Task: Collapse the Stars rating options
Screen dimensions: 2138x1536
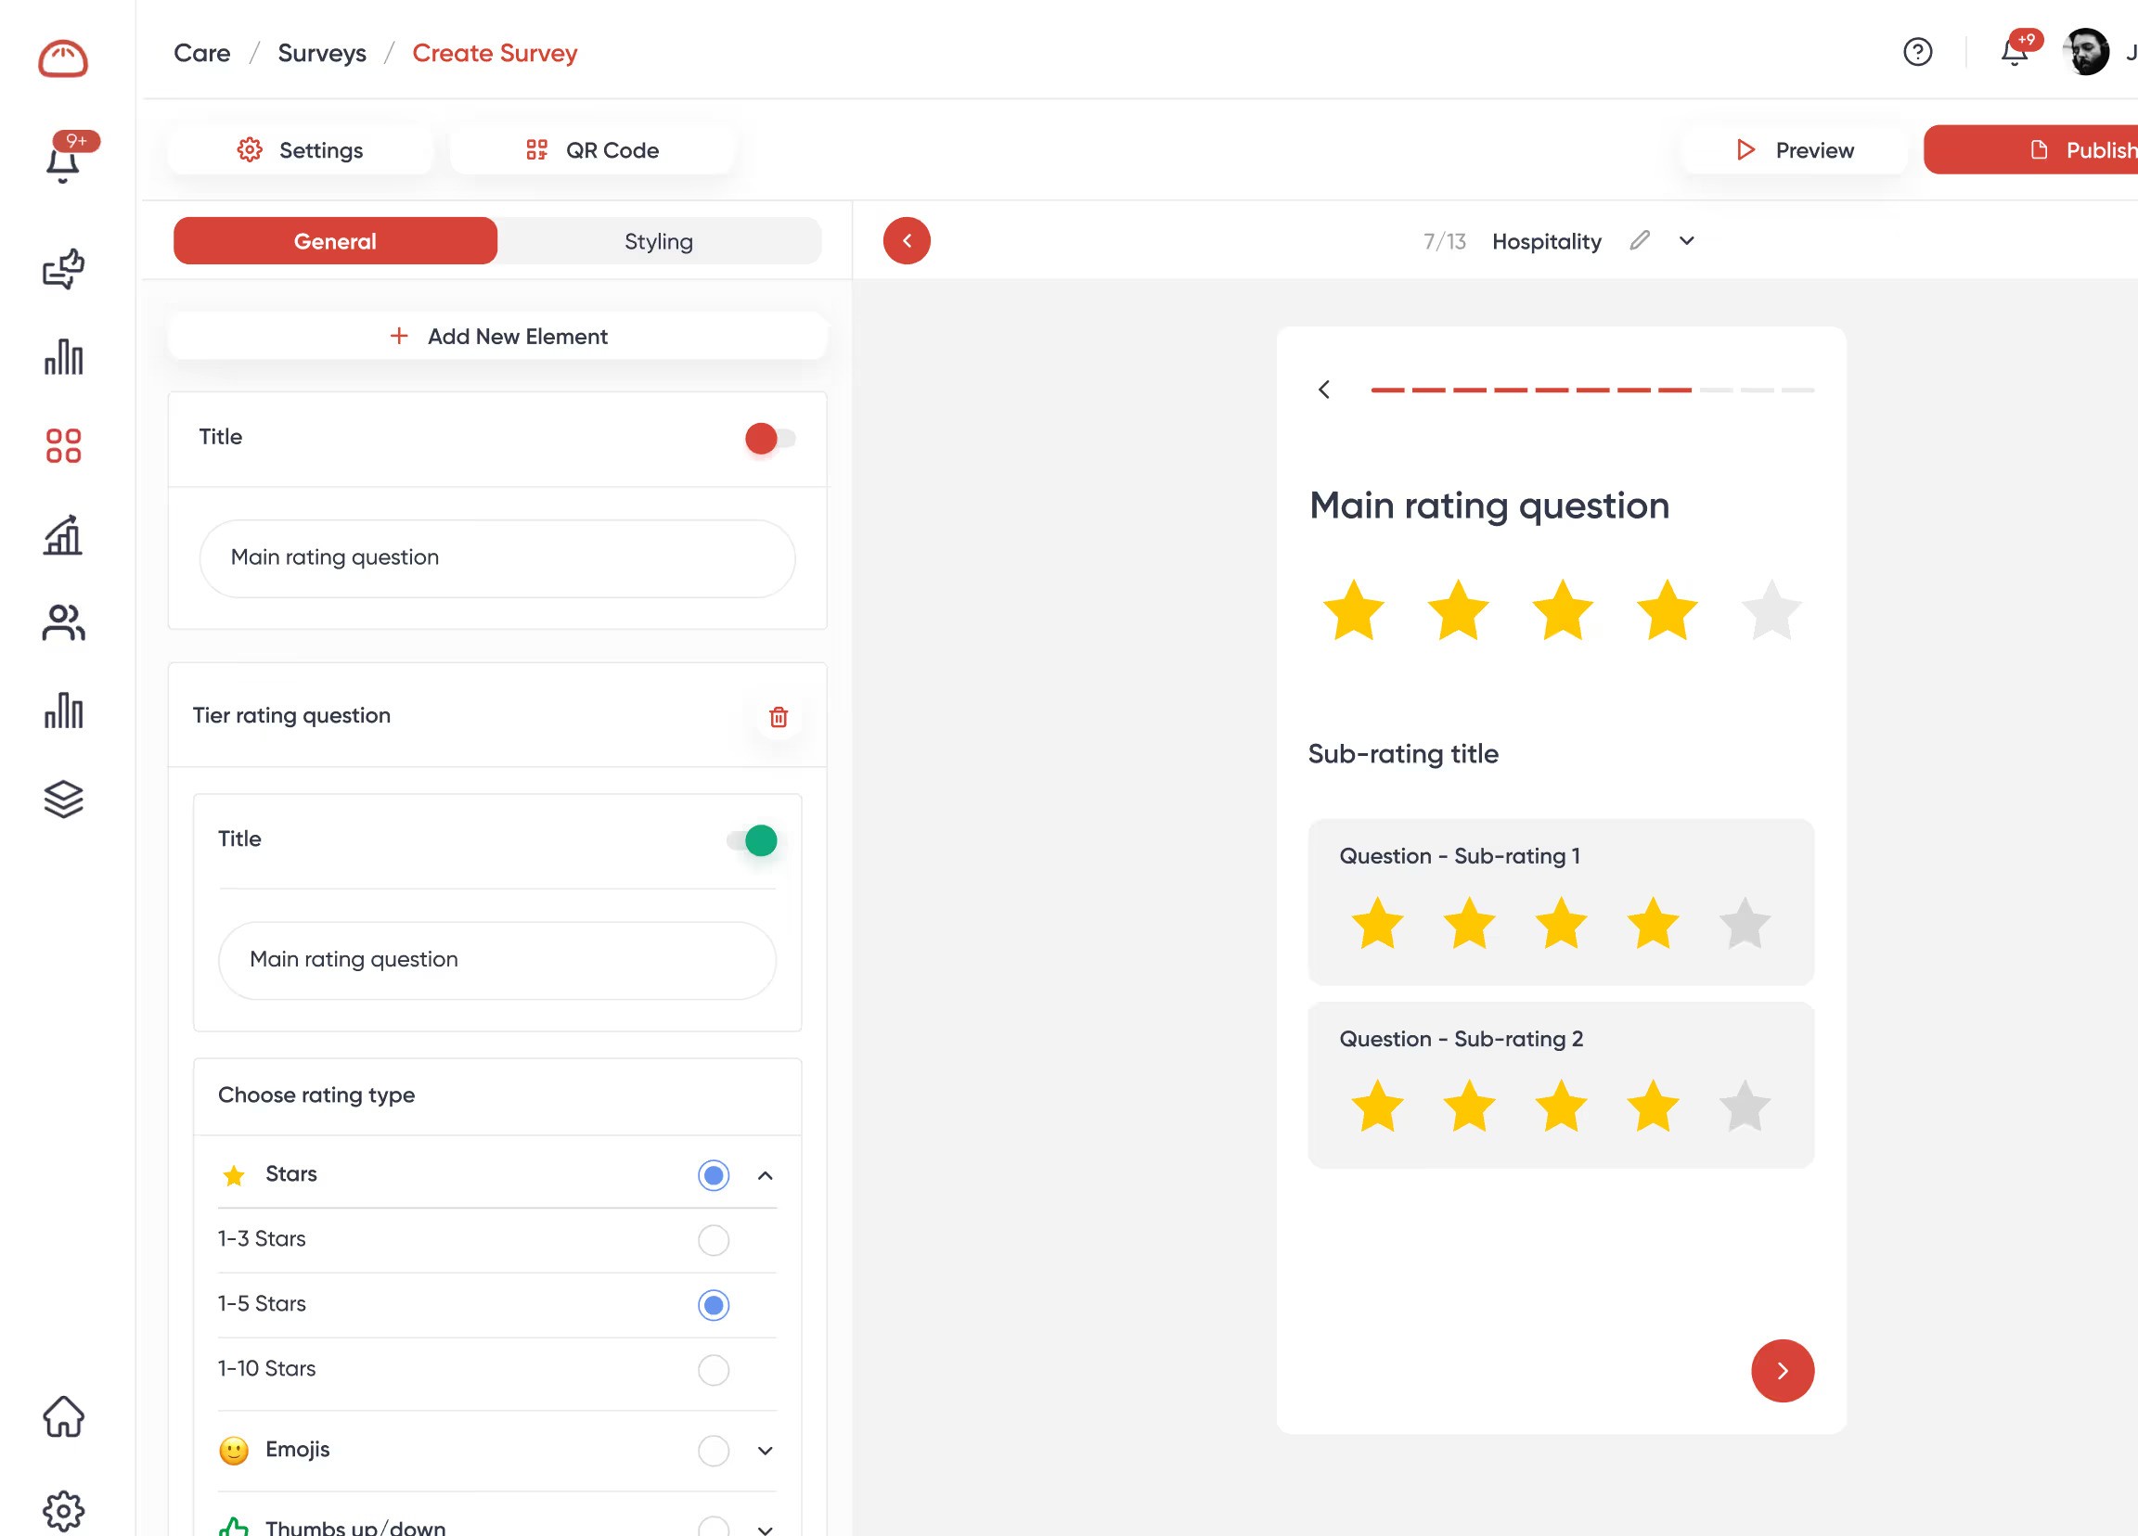Action: click(x=765, y=1175)
